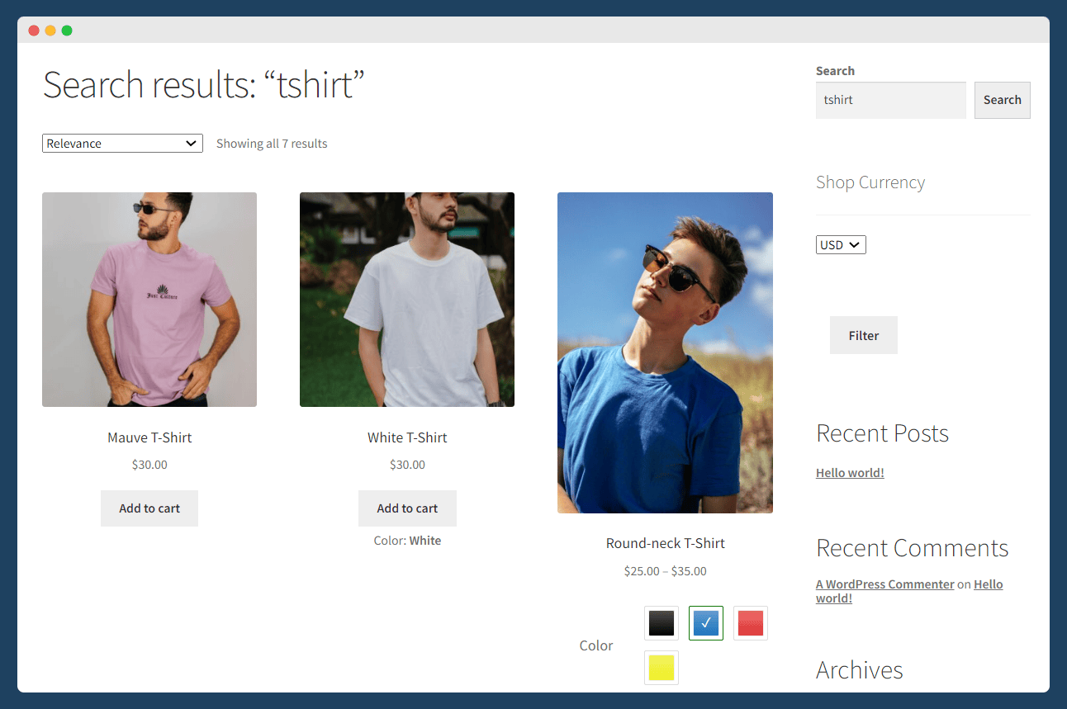Expand the sort dropdown arrow
The width and height of the screenshot is (1067, 709).
(192, 143)
